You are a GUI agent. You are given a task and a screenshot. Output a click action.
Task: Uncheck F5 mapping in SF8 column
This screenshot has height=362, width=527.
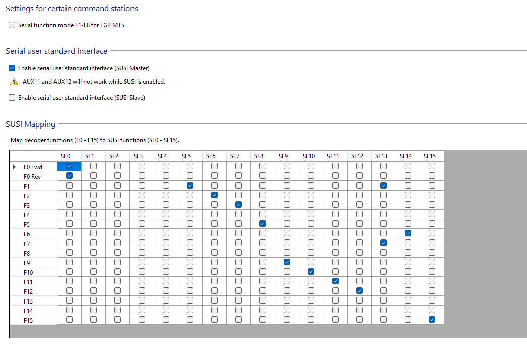[262, 224]
